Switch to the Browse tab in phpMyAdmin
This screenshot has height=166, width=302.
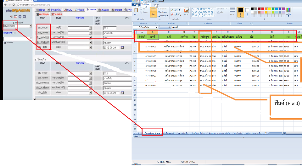tap(41, 10)
